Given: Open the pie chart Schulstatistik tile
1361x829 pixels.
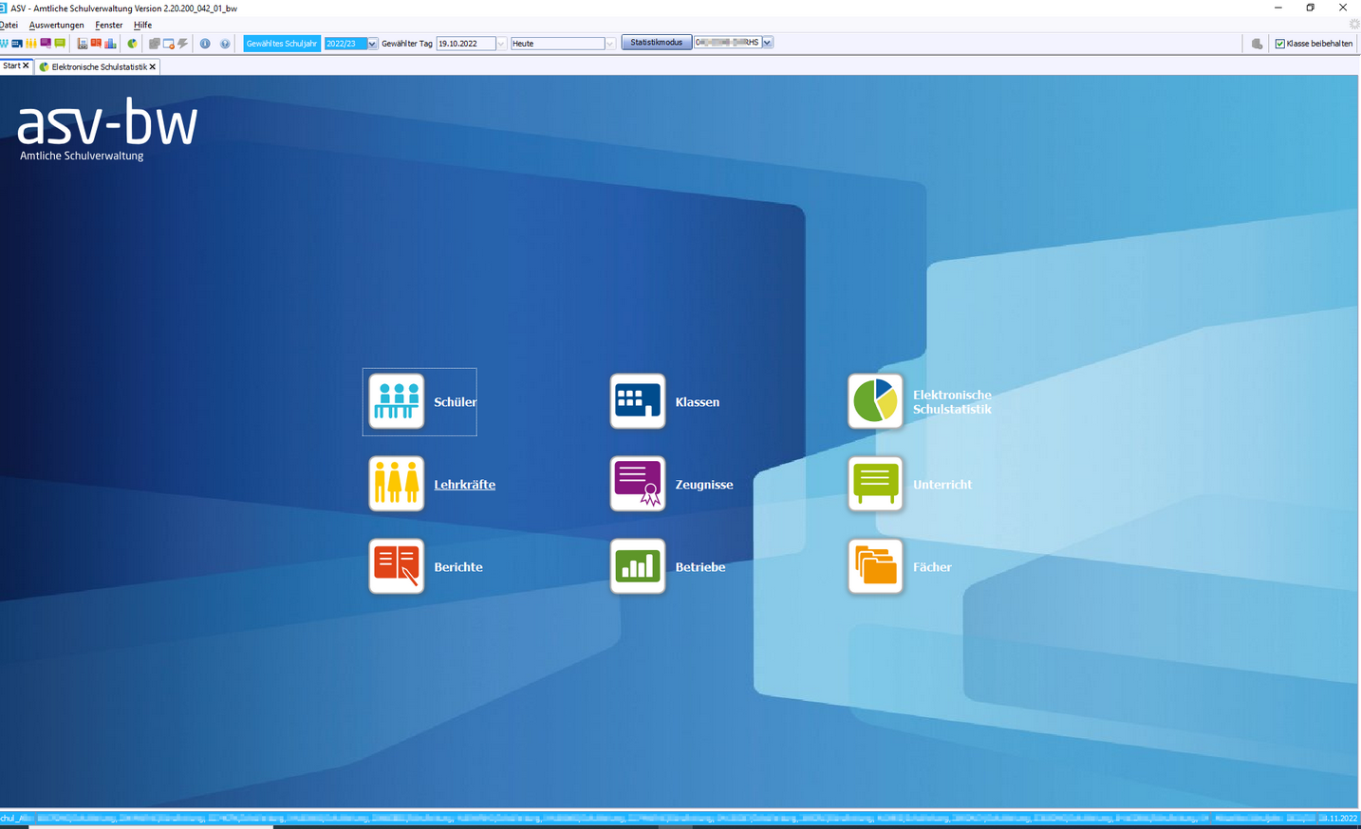Looking at the screenshot, I should coord(874,401).
